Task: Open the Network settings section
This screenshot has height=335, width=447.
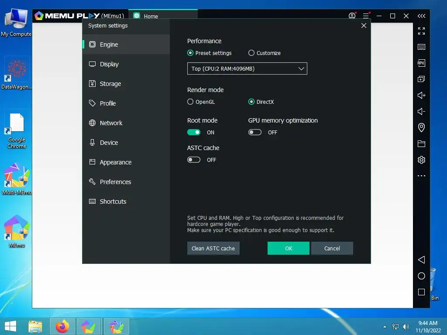Action: 126,123
